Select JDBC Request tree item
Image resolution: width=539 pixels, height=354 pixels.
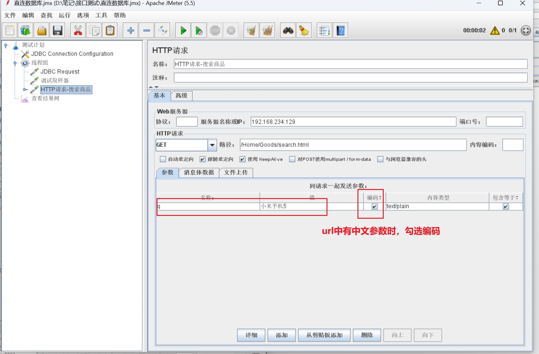coord(60,72)
